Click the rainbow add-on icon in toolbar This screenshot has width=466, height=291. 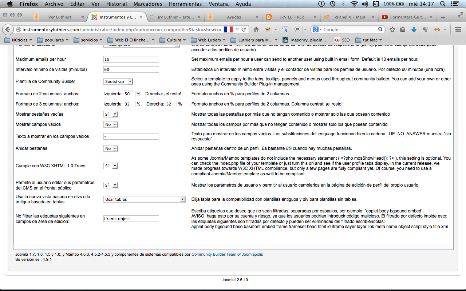[x=437, y=29]
